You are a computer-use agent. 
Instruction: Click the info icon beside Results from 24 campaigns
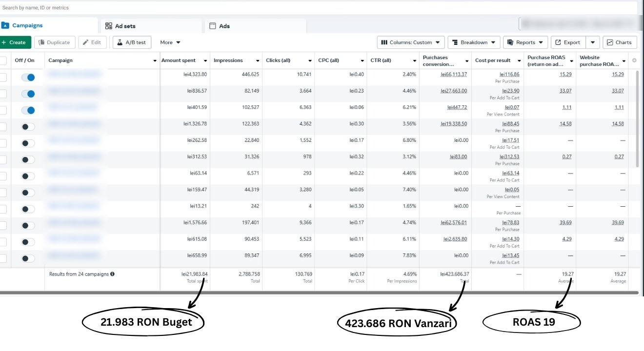[112, 274]
